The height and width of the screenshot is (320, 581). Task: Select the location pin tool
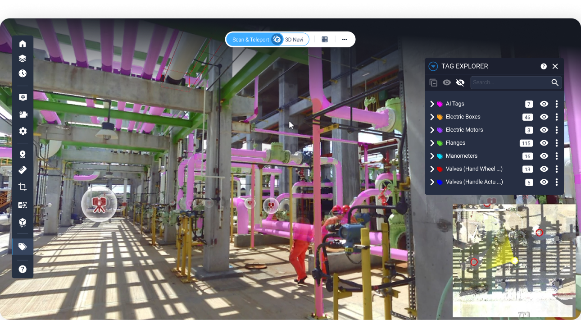[x=23, y=155]
